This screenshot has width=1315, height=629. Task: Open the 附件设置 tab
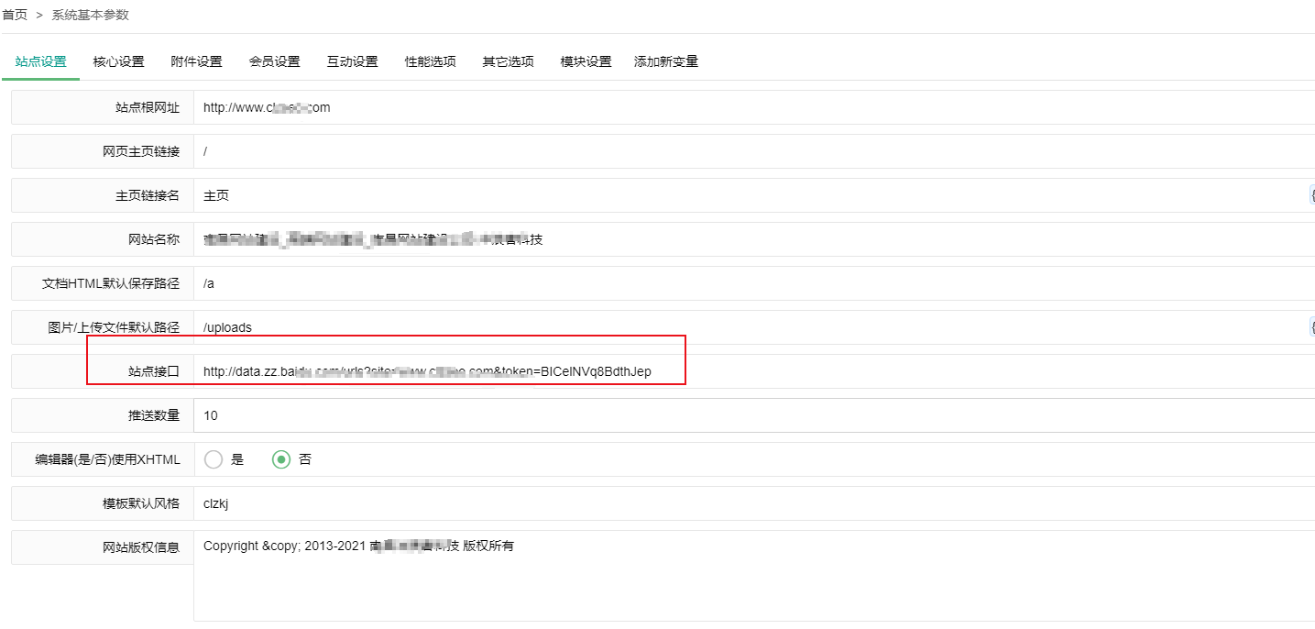pyautogui.click(x=196, y=61)
